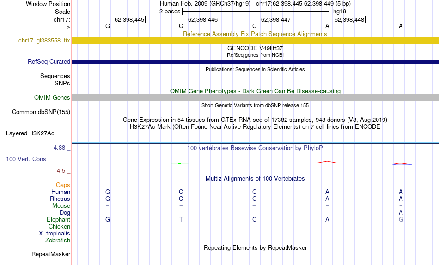The width and height of the screenshot is (439, 265).
Task: Click the Rhesus species label
Action: point(60,199)
